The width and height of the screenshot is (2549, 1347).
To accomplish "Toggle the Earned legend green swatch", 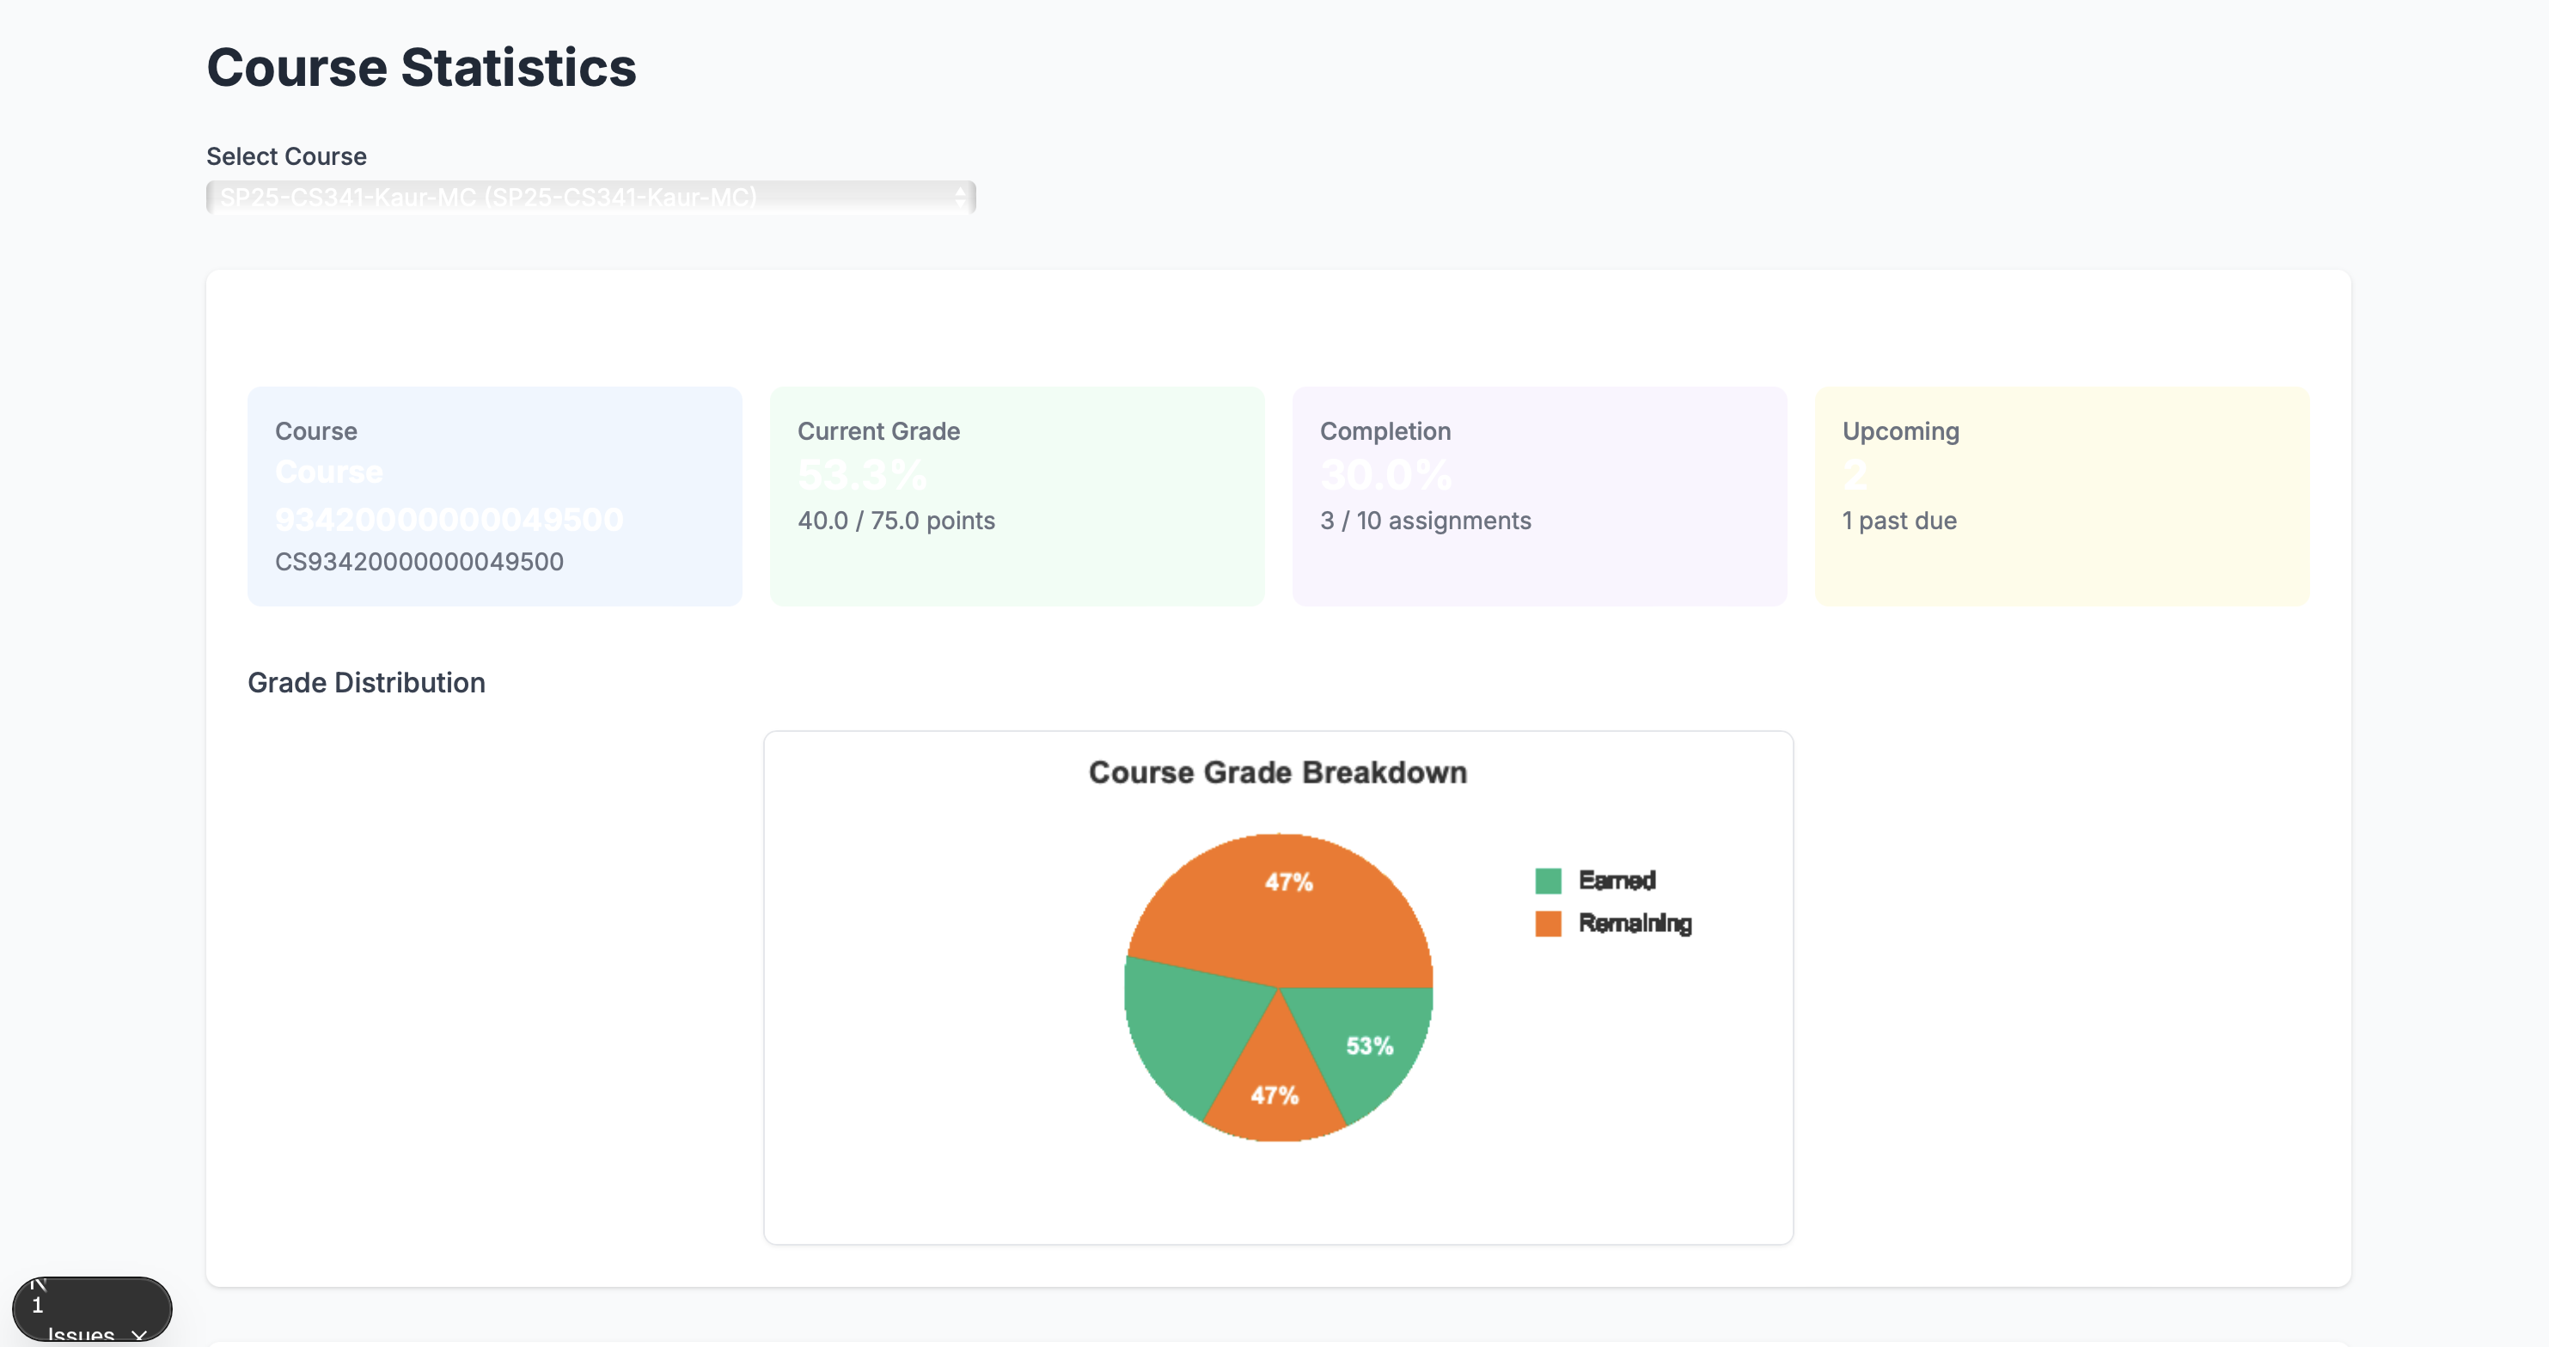I will point(1548,881).
